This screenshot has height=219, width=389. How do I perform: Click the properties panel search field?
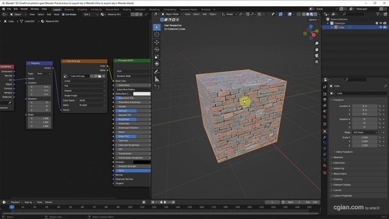point(355,80)
